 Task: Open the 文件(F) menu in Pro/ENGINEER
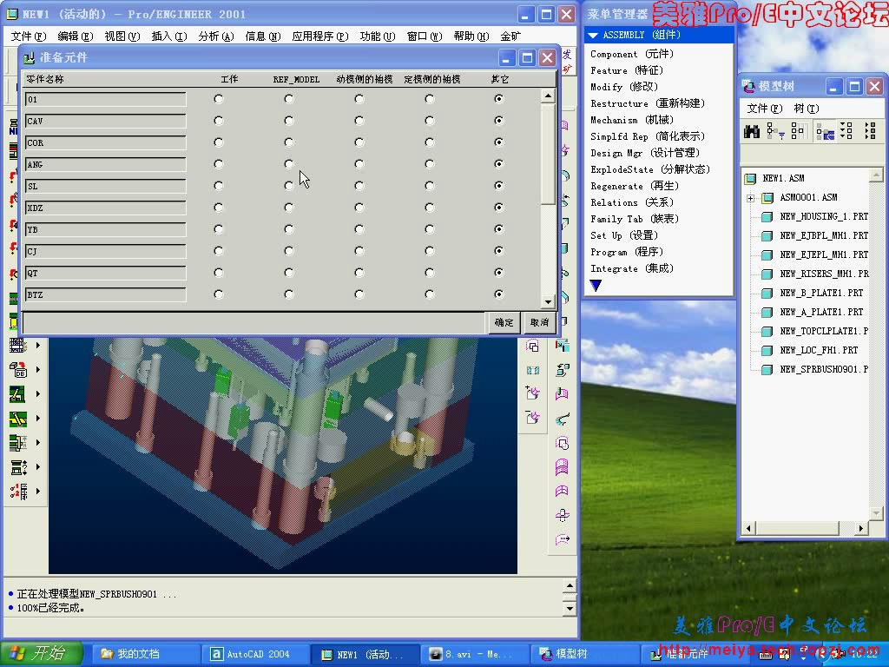tap(29, 36)
